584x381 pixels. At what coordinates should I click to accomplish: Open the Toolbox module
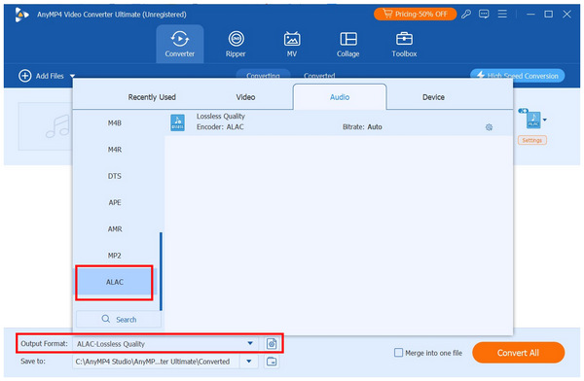404,44
